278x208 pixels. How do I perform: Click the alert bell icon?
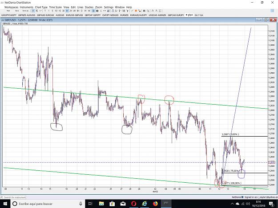point(113,11)
